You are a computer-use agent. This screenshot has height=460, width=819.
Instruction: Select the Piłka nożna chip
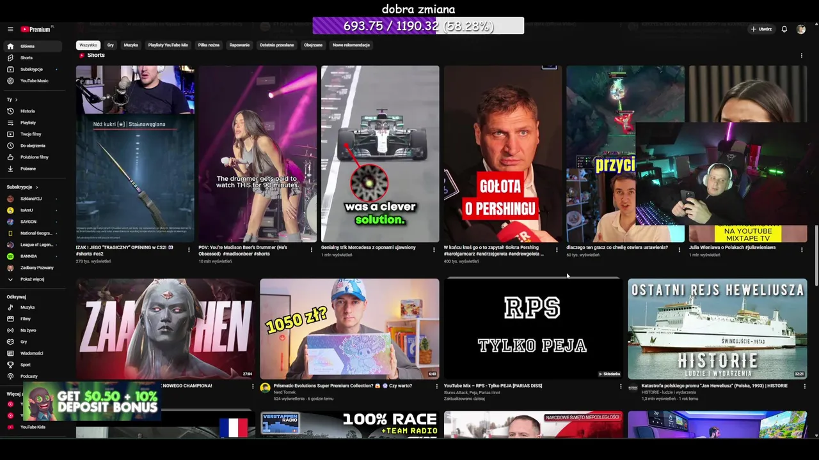(209, 45)
